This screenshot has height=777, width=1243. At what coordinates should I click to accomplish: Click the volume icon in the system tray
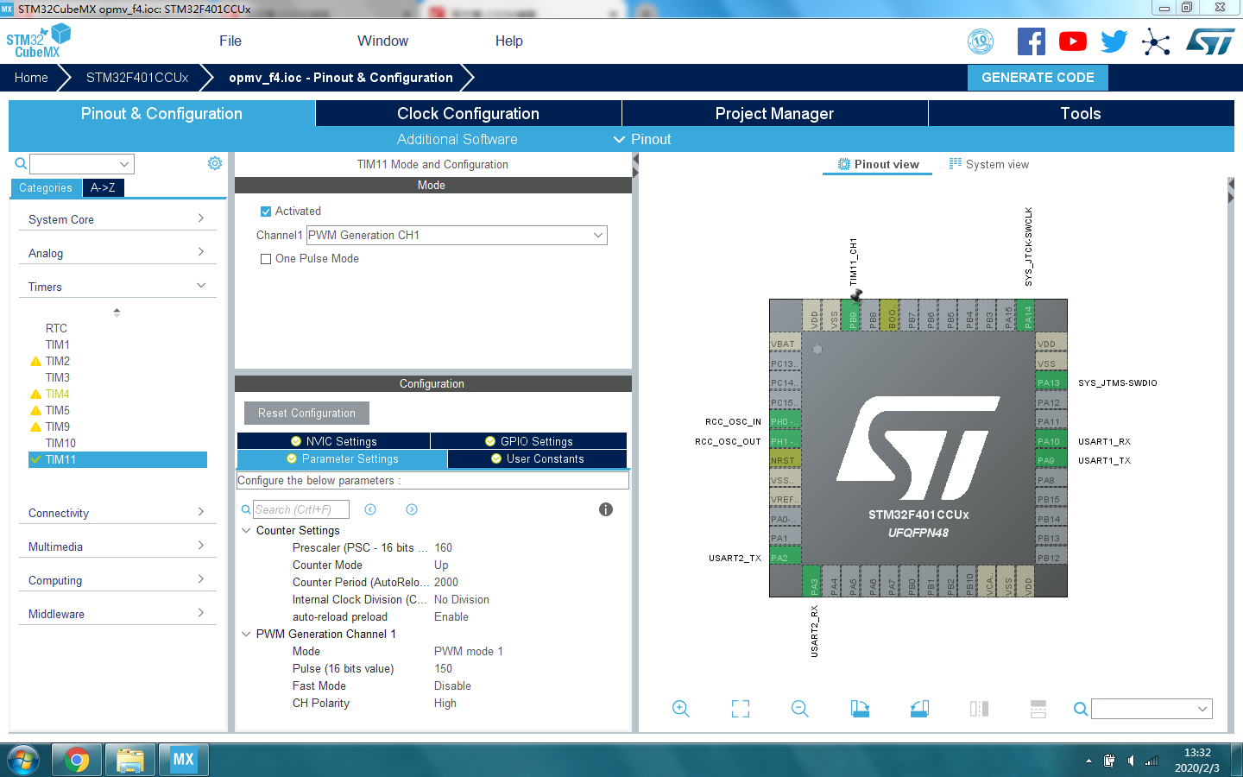[x=1131, y=761]
